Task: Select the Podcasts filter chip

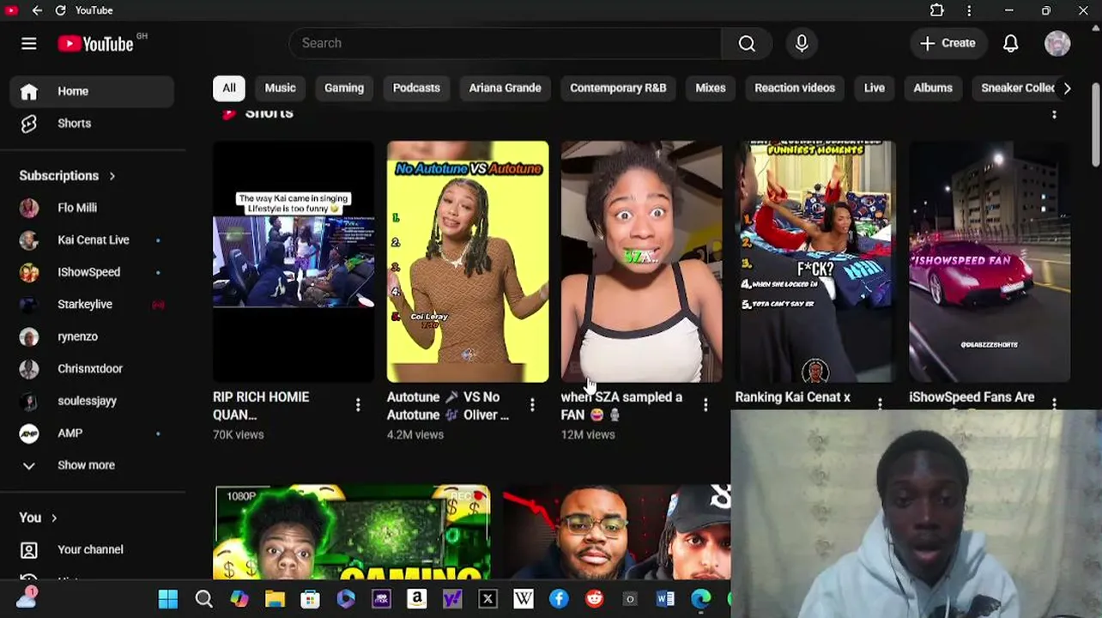Action: [x=416, y=88]
